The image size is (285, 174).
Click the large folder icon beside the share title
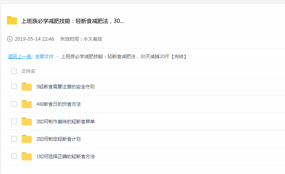pyautogui.click(x=12, y=20)
